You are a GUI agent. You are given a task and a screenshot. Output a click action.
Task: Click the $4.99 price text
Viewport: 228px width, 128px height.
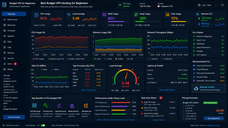point(220,110)
